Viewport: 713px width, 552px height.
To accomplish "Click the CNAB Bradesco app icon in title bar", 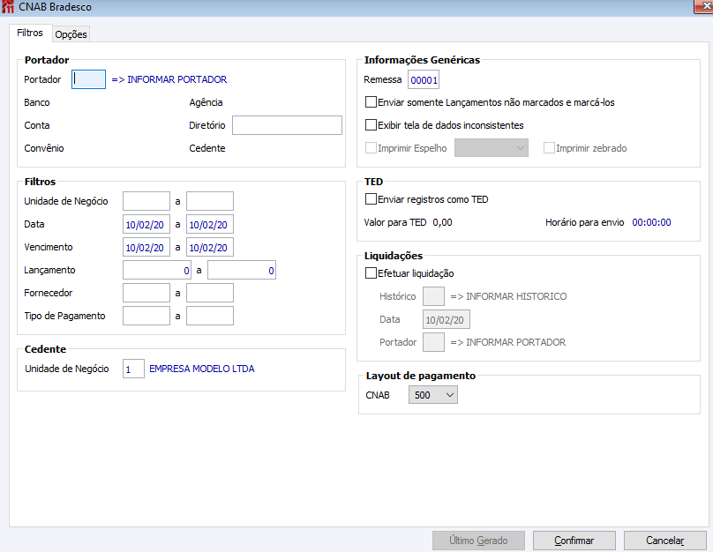I will point(8,7).
